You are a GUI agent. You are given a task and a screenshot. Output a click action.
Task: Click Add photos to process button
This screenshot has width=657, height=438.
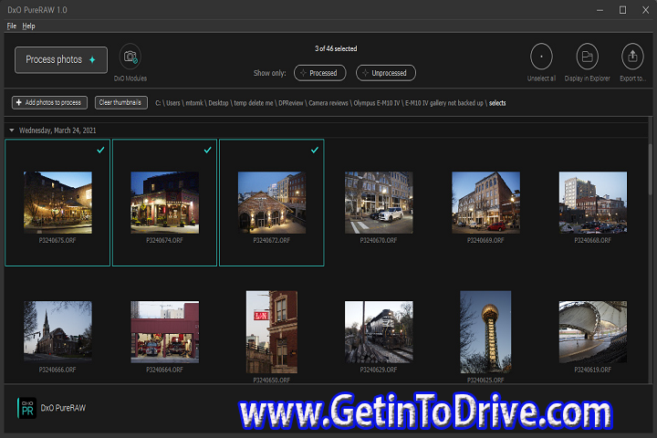49,103
